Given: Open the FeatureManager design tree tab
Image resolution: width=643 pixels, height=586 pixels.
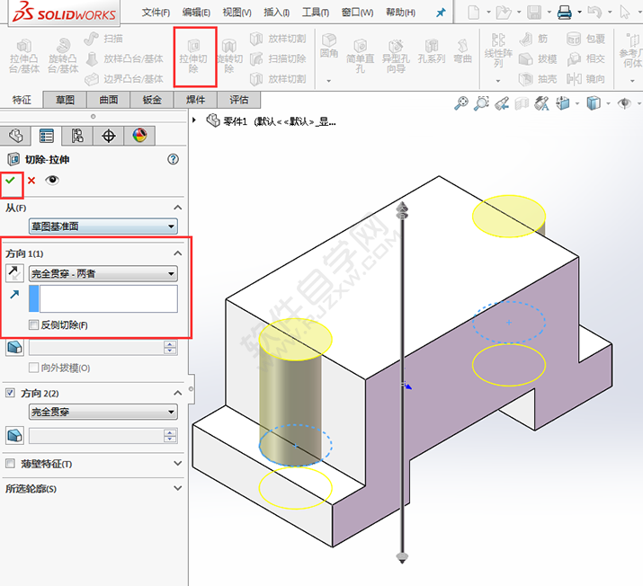Looking at the screenshot, I should pos(15,136).
